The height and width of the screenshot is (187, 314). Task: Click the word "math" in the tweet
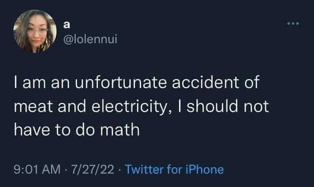(x=120, y=130)
